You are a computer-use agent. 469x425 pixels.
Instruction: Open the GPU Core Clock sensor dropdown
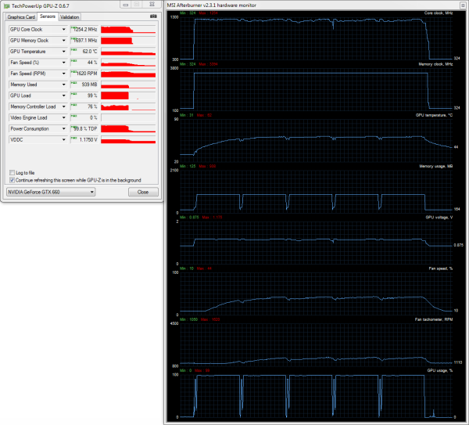point(64,29)
